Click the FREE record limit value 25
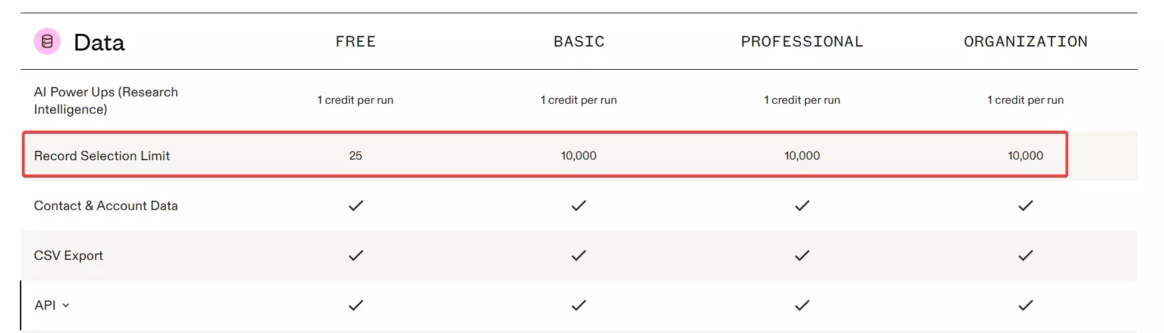This screenshot has height=333, width=1164. click(356, 156)
